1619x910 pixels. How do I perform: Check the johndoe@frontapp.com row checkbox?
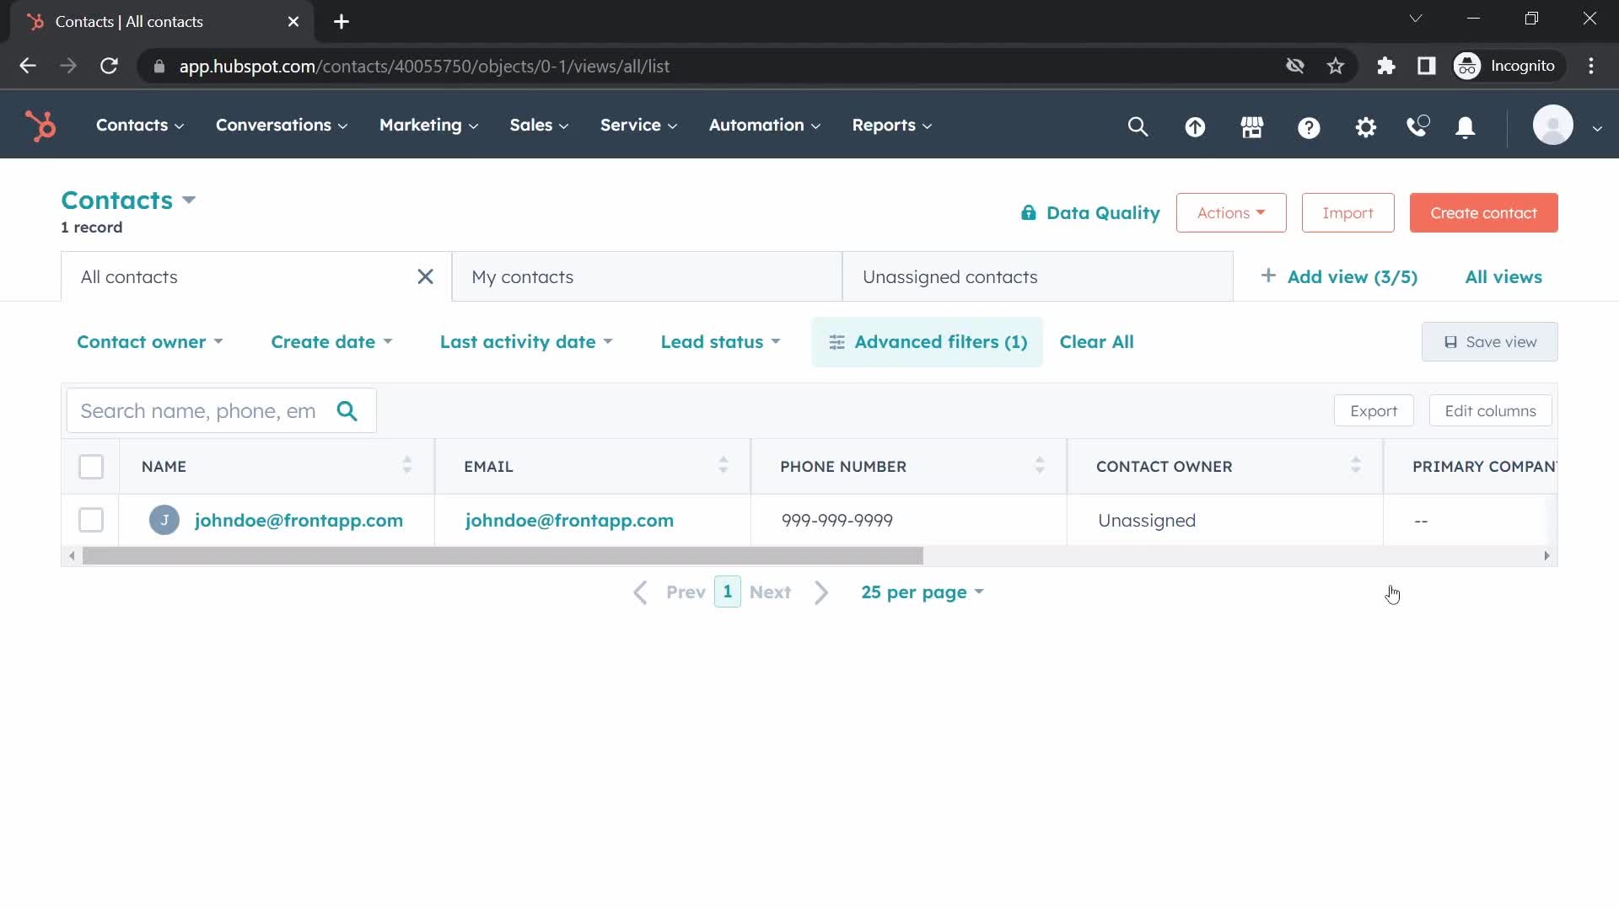[x=91, y=520]
